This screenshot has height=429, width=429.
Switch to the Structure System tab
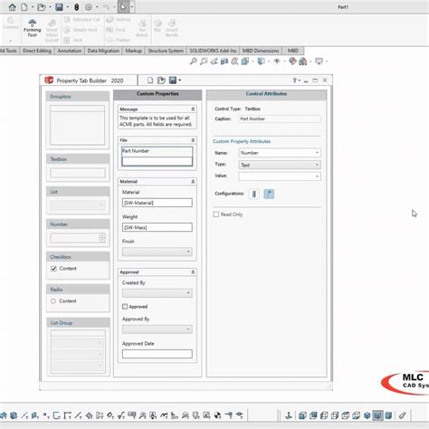coord(166,51)
